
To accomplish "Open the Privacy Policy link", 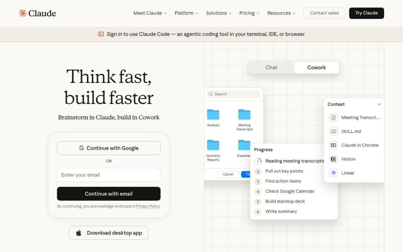I will coord(148,206).
